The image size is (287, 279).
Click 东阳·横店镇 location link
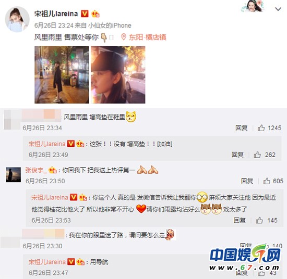(x=148, y=37)
